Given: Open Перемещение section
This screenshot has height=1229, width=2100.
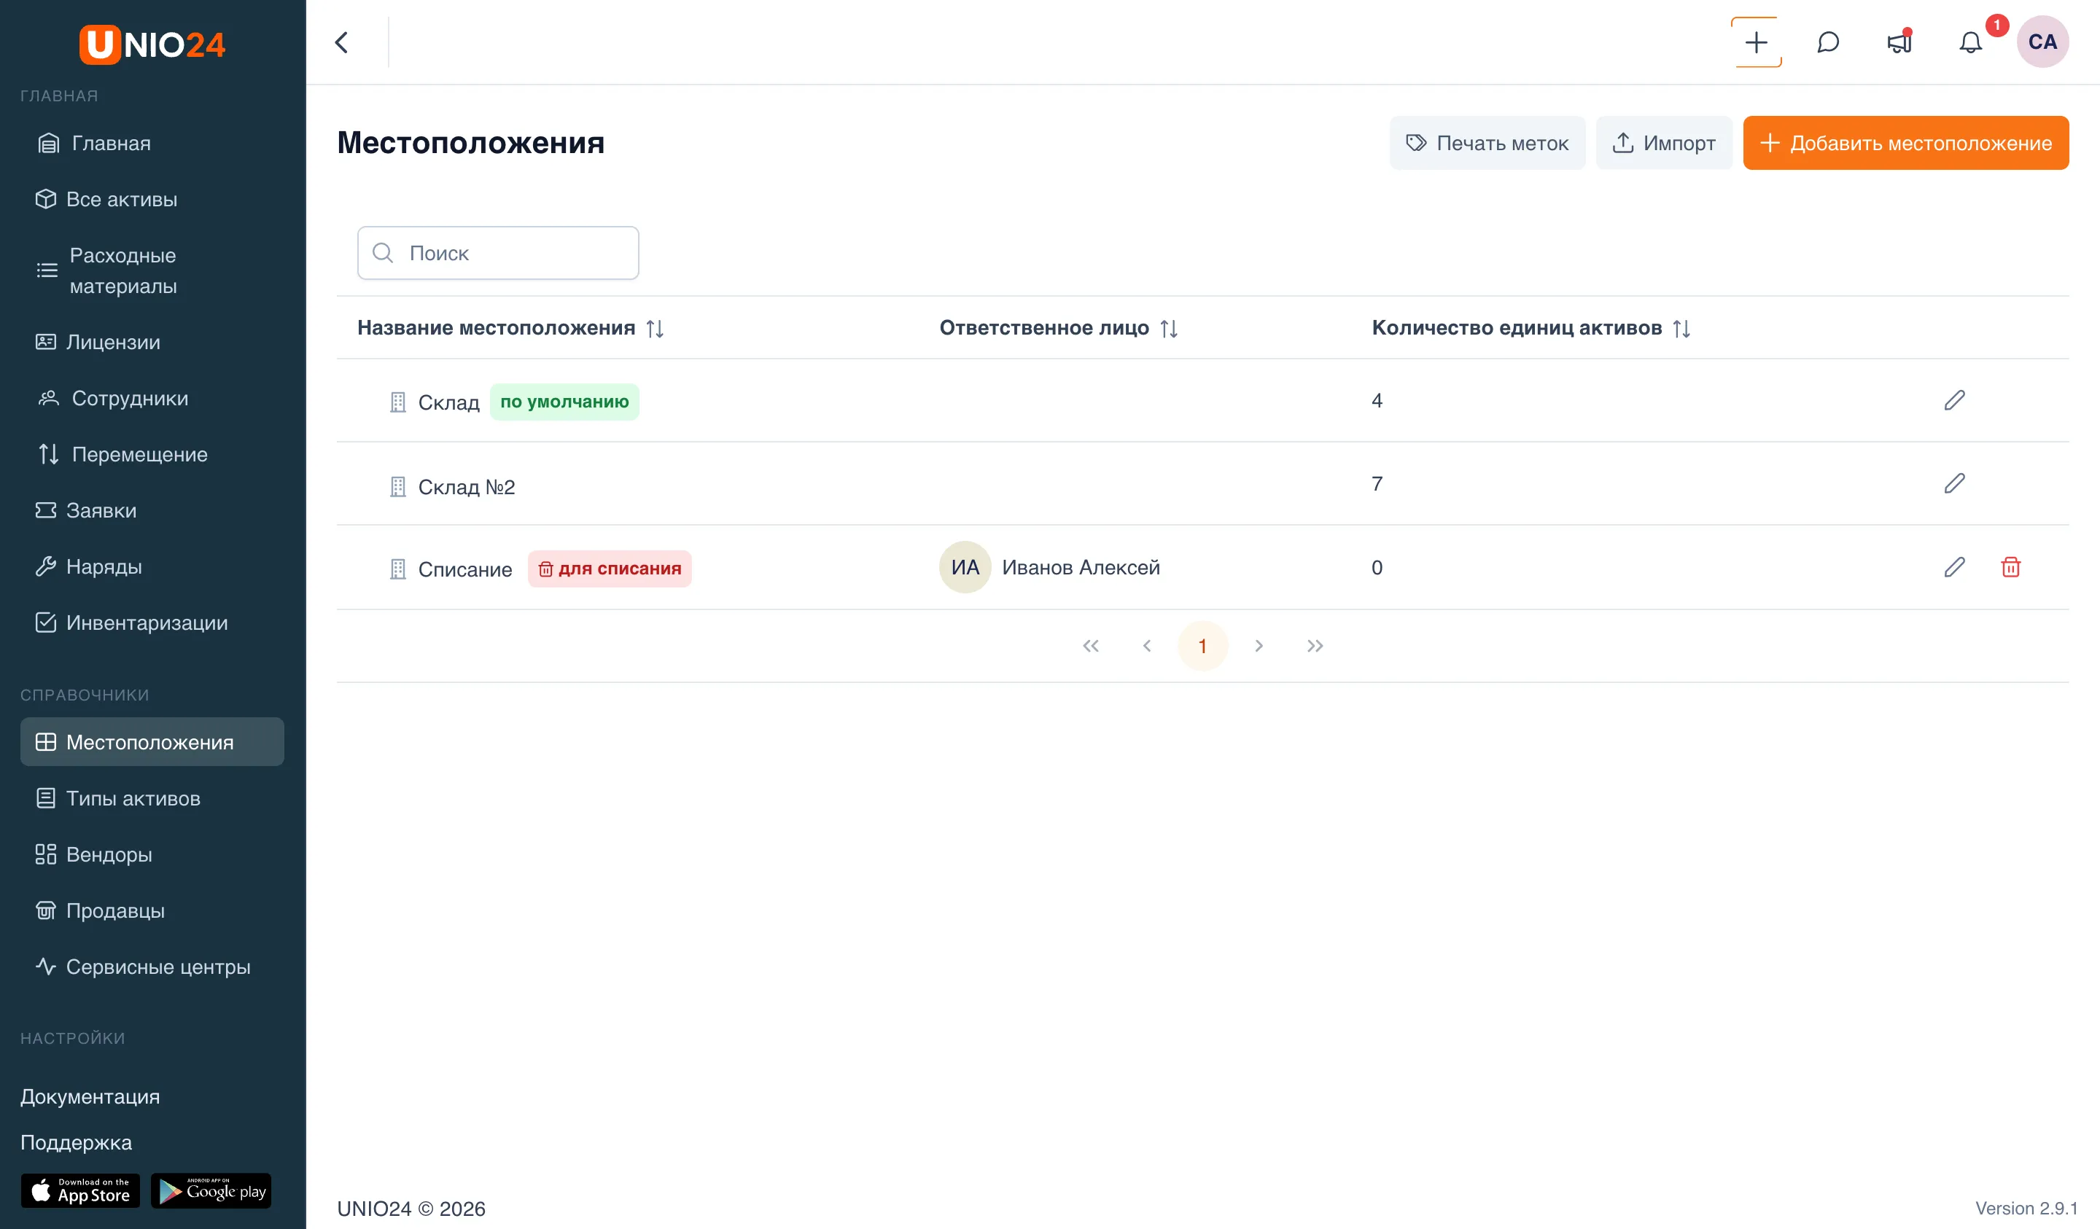Looking at the screenshot, I should [x=152, y=454].
